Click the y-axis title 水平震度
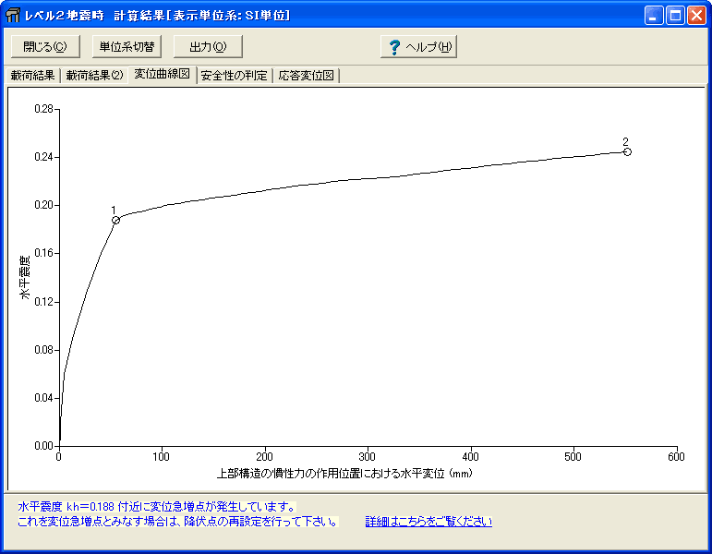Image resolution: width=712 pixels, height=554 pixels. [x=25, y=277]
